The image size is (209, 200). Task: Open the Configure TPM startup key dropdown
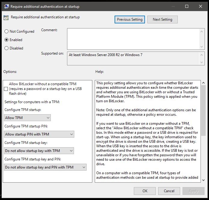[39, 151]
